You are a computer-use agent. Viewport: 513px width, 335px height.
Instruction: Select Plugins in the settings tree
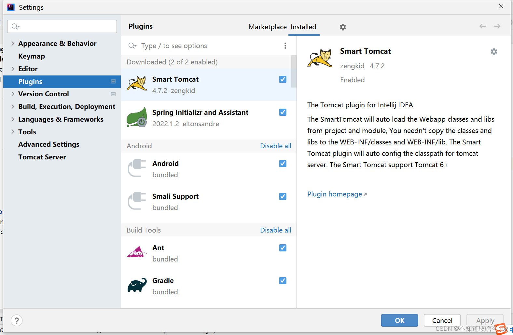pos(62,82)
